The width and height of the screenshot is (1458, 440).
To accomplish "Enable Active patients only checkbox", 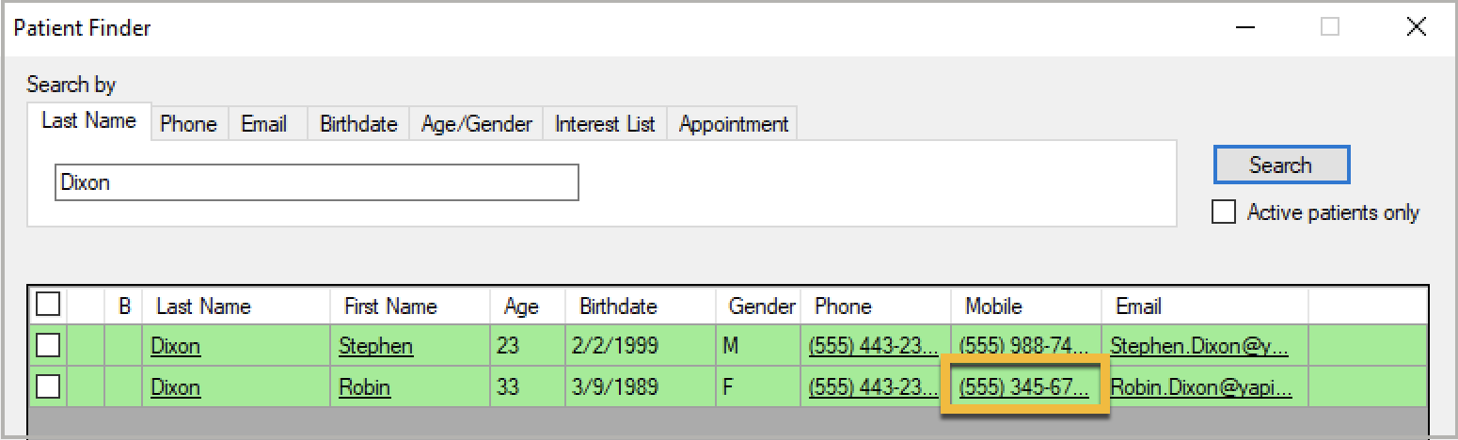I will pos(1224,212).
